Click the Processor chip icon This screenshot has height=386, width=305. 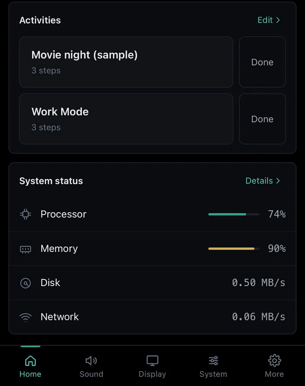pyautogui.click(x=26, y=214)
